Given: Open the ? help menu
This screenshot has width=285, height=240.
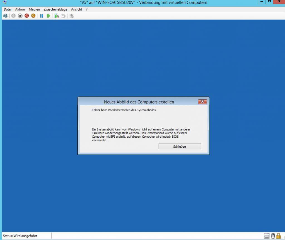Looking at the screenshot, I should (x=87, y=9).
